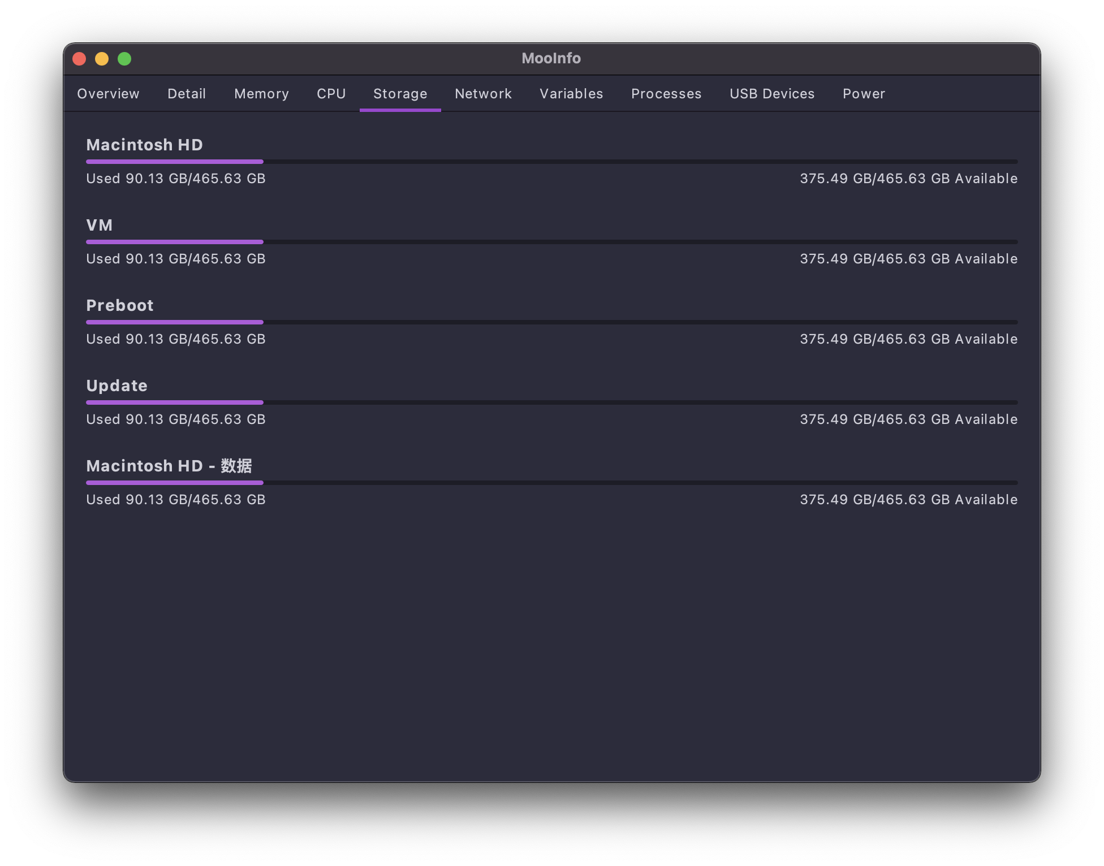Open the Network panel
This screenshot has height=866, width=1104.
483,93
